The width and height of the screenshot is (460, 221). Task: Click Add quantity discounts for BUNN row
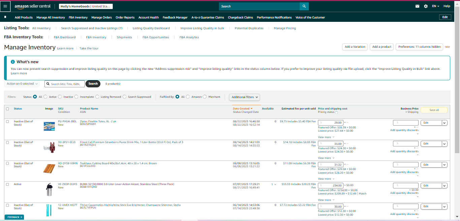coord(404,193)
